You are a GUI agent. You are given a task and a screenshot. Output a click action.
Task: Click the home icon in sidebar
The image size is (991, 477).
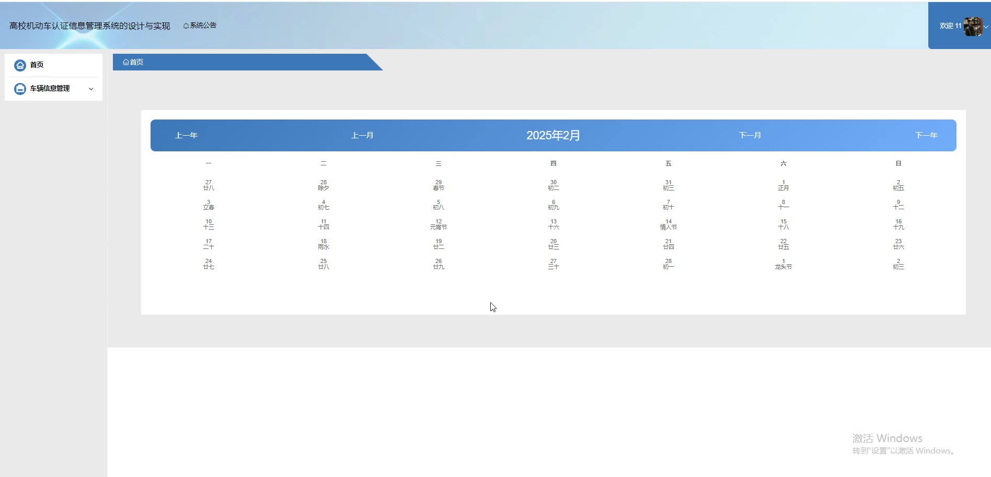click(20, 65)
